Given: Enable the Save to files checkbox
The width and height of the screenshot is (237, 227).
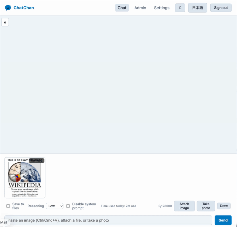Looking at the screenshot, I should point(8,206).
